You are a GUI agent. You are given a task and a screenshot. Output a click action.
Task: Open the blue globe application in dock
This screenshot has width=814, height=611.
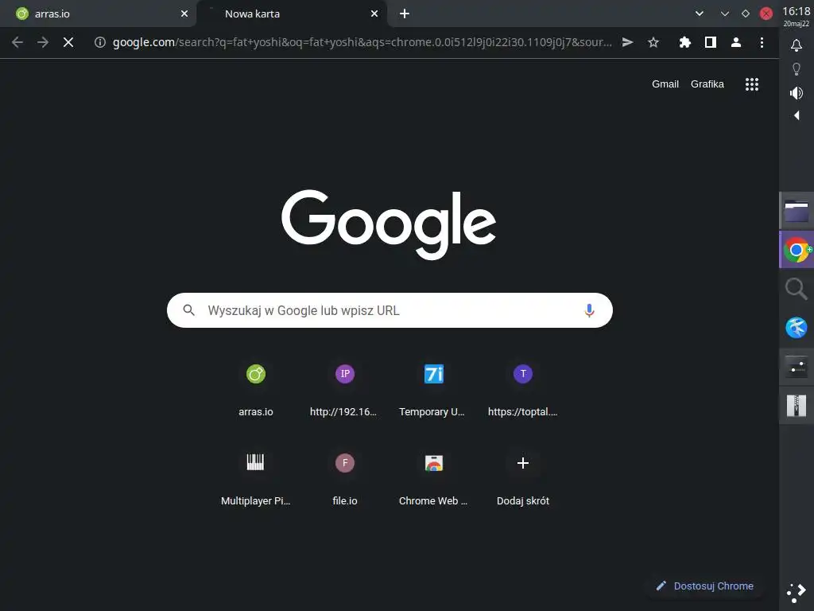tap(797, 328)
